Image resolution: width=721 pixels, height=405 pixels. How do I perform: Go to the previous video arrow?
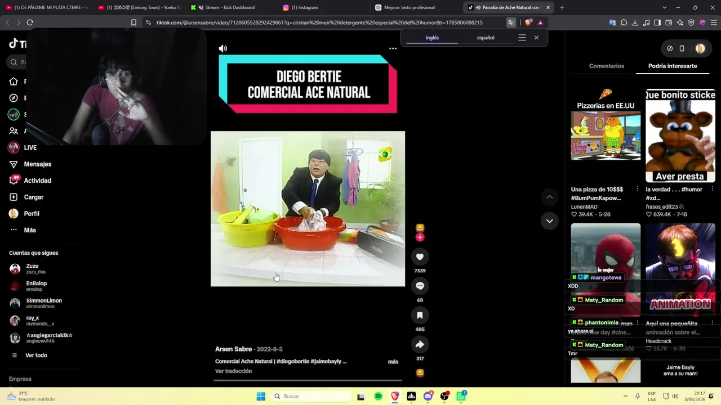click(x=549, y=197)
